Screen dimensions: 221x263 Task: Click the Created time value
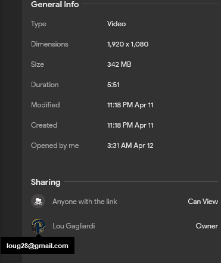[x=130, y=125]
